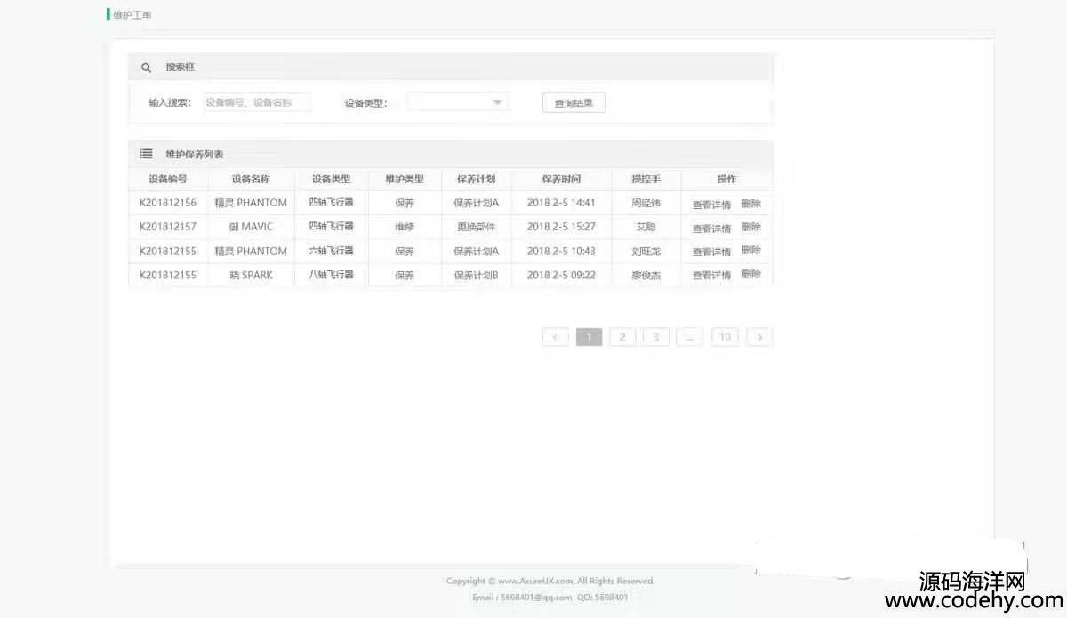Viewport: 1067px width, 618px height.
Task: Click 删除 in the 刘旺龙 row
Action: pos(751,251)
